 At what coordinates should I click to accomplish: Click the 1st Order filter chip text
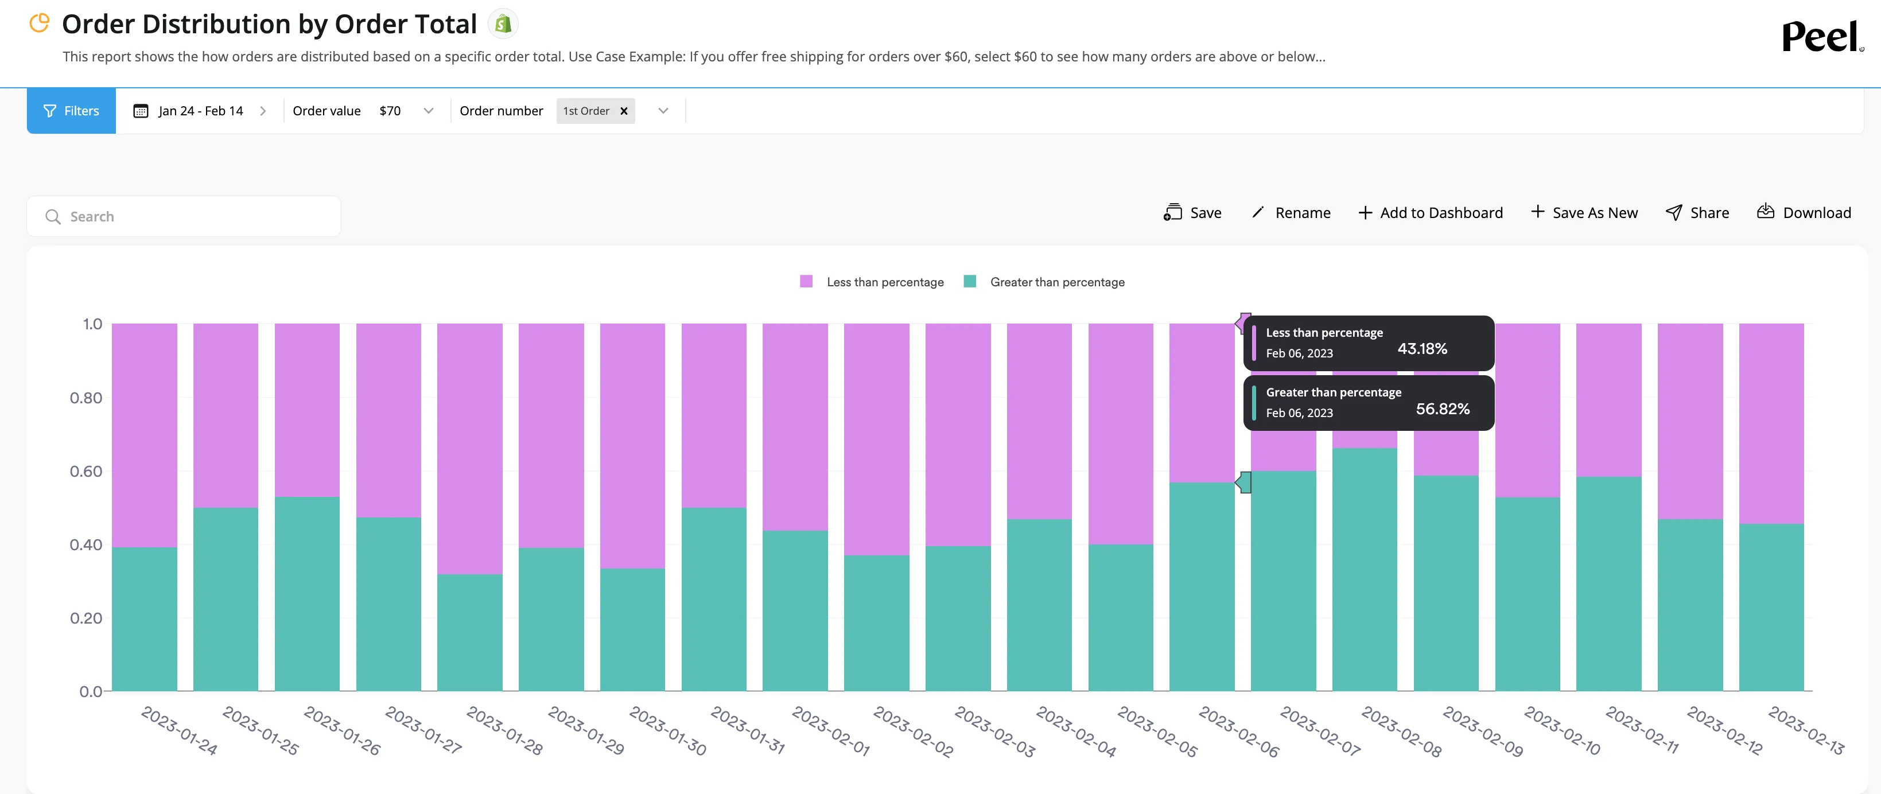click(x=586, y=111)
